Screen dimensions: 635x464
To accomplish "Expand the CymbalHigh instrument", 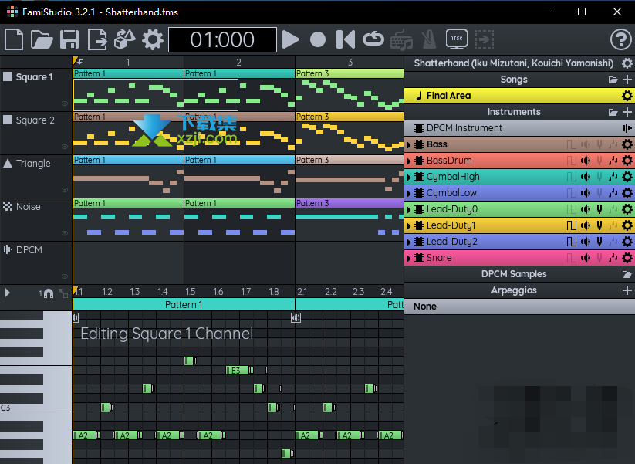I will point(409,177).
